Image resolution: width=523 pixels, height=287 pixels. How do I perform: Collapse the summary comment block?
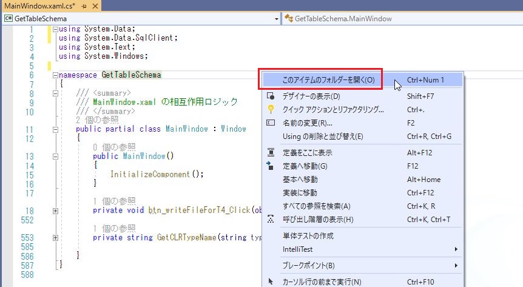point(55,93)
